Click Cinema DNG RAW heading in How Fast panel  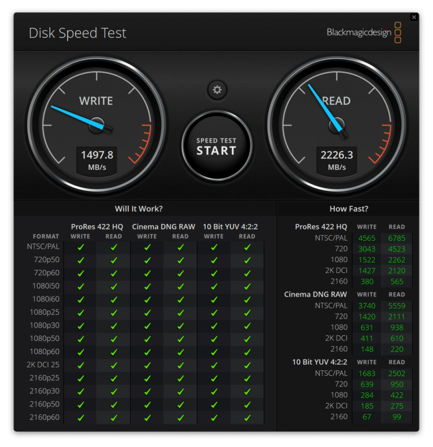point(316,294)
